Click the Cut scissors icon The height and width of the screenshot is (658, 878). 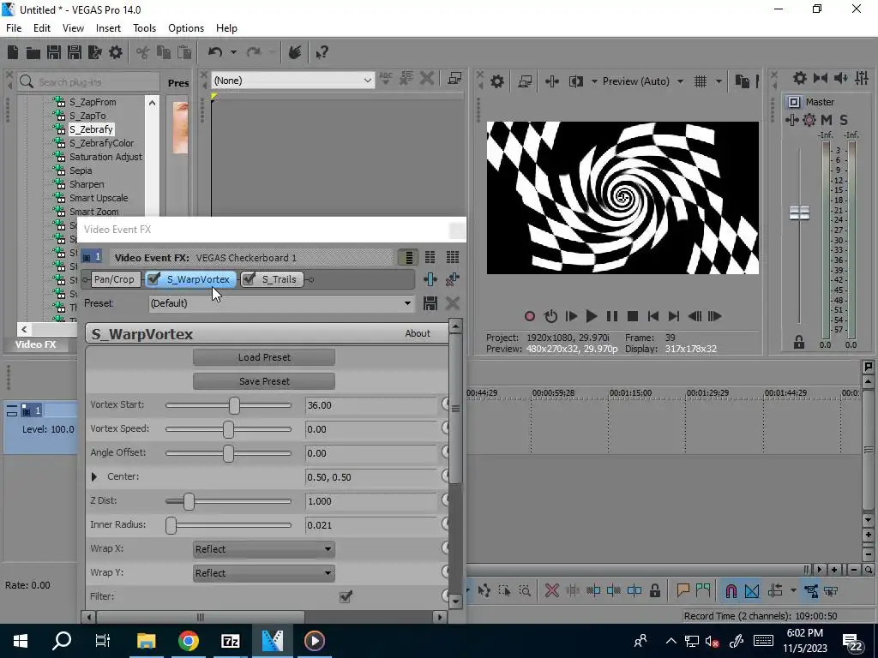point(143,52)
